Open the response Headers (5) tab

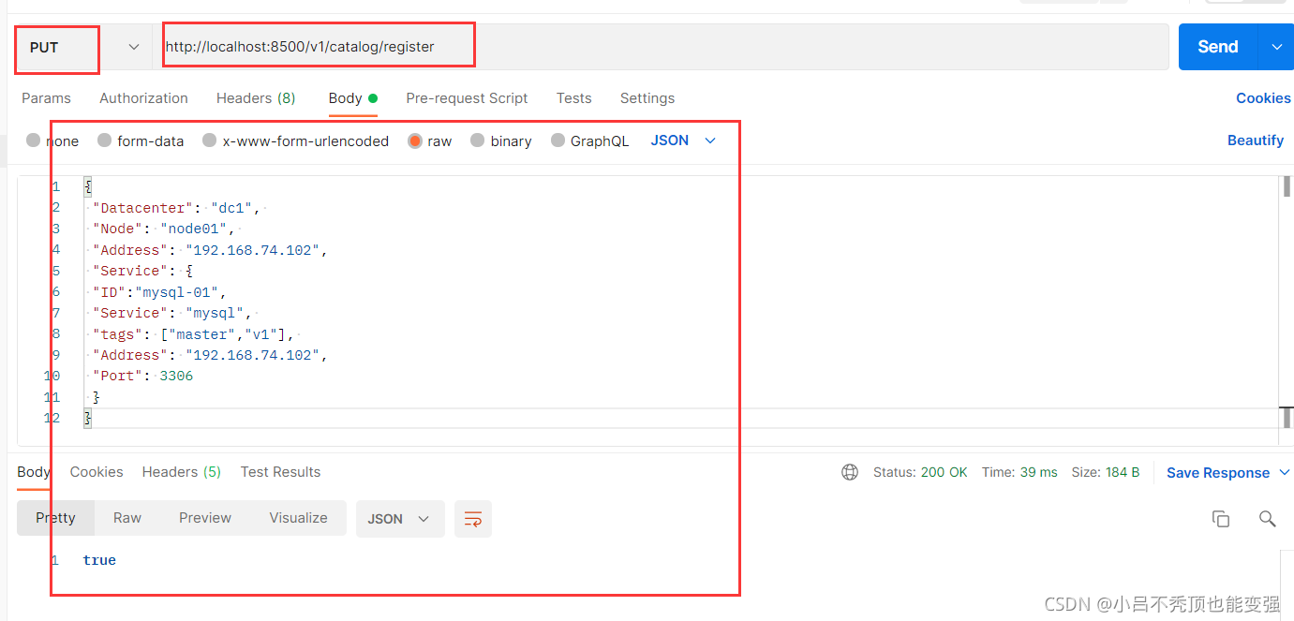pos(182,472)
